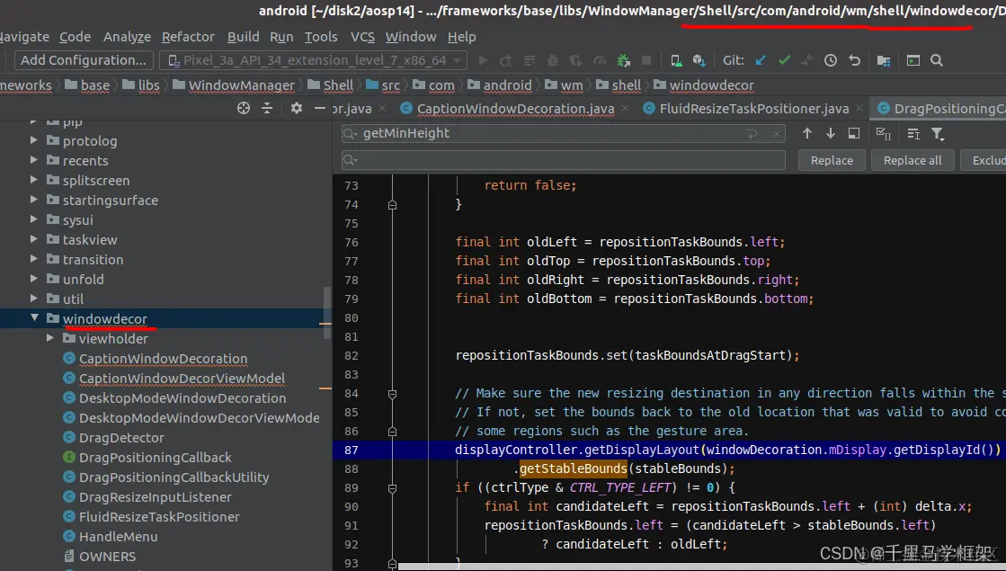Expand the sysui folder
Screen dimensions: 1006x571
[33, 219]
